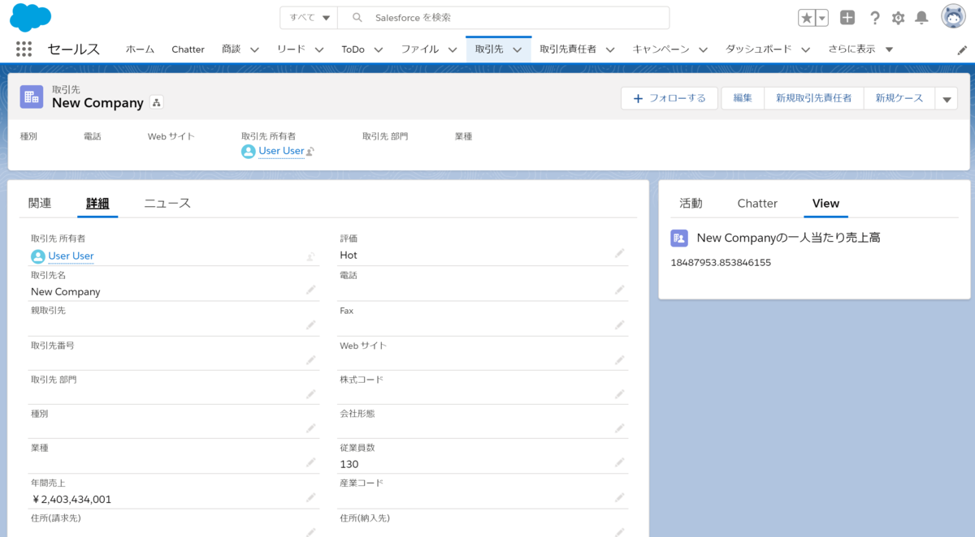The image size is (975, 537).
Task: Edit the 種別 field pencil icon
Action: coord(310,428)
